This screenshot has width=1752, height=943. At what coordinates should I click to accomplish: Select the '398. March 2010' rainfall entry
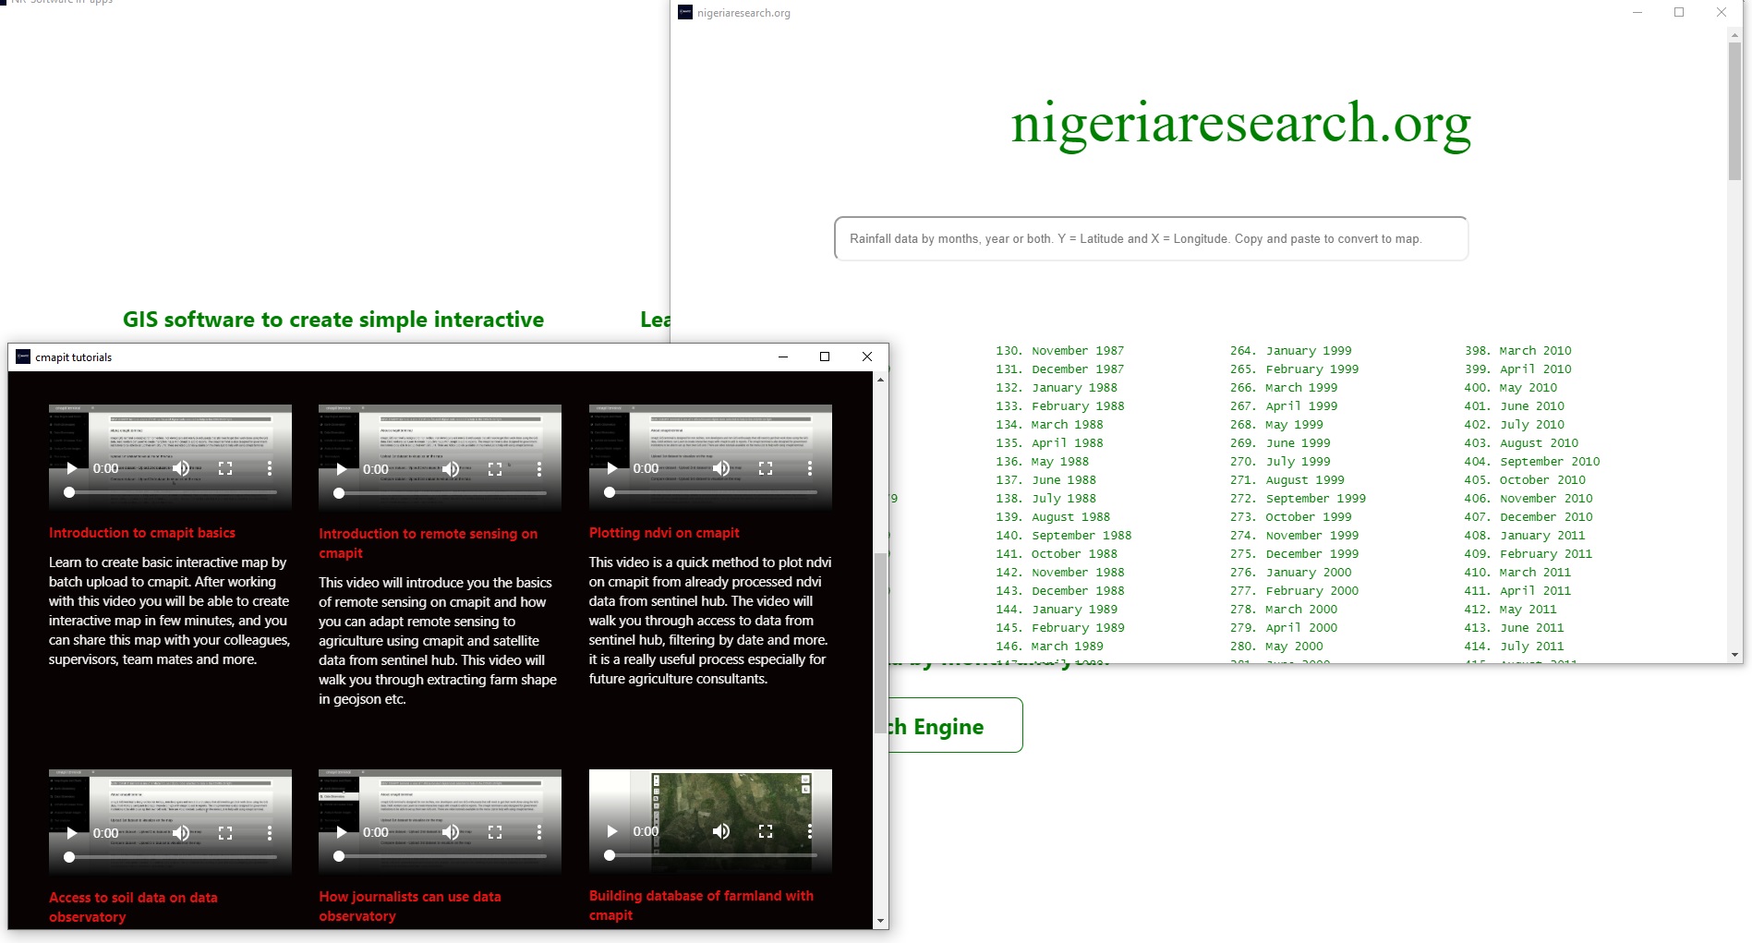pos(1517,351)
